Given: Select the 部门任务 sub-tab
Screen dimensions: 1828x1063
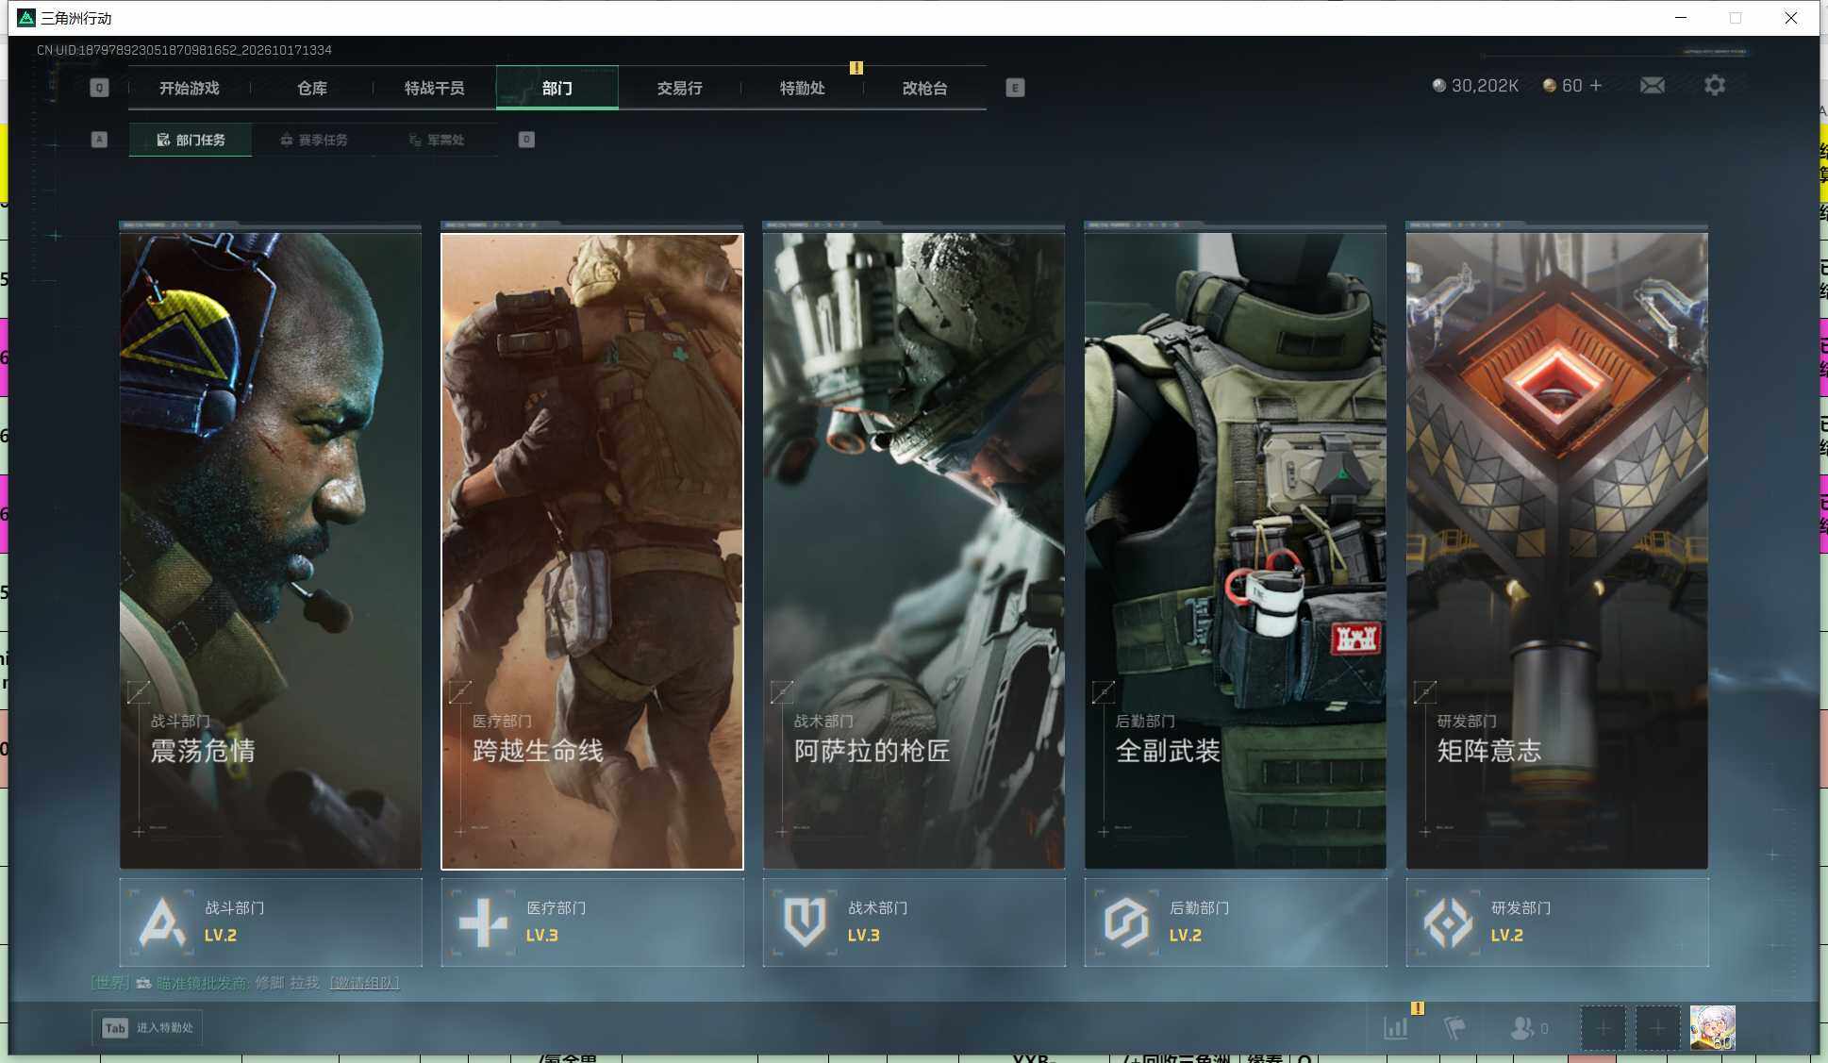Looking at the screenshot, I should [x=191, y=140].
